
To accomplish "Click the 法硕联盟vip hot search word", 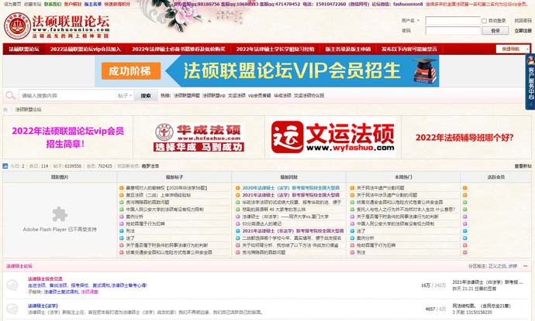I will [214, 96].
